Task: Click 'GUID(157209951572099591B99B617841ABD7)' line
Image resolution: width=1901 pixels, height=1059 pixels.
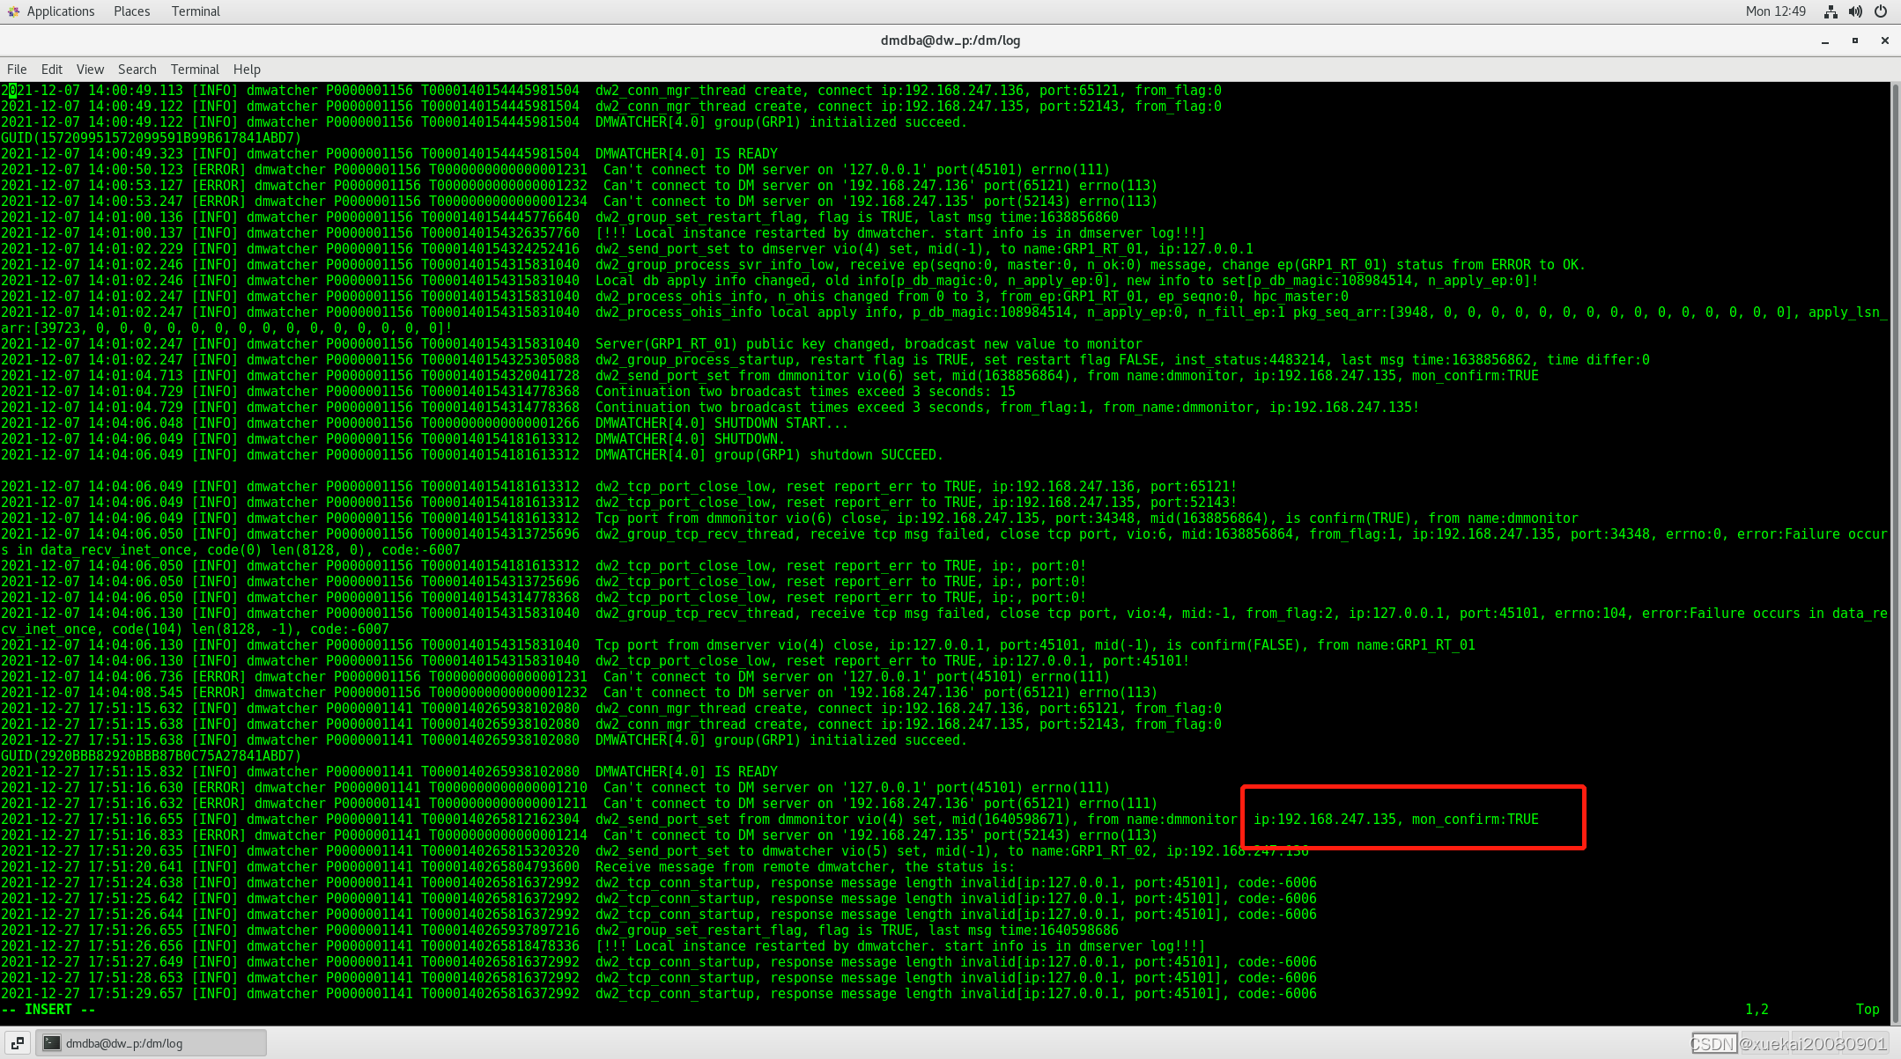Action: pyautogui.click(x=151, y=138)
